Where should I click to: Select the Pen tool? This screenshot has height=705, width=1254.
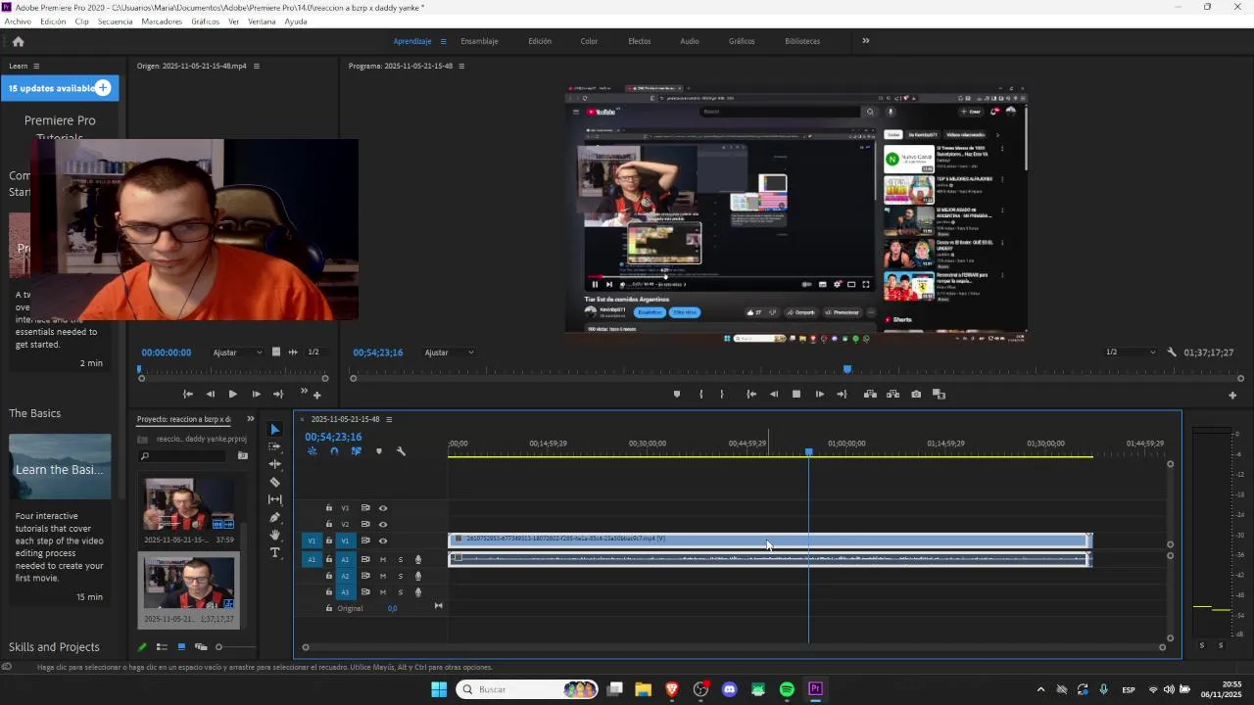(274, 517)
